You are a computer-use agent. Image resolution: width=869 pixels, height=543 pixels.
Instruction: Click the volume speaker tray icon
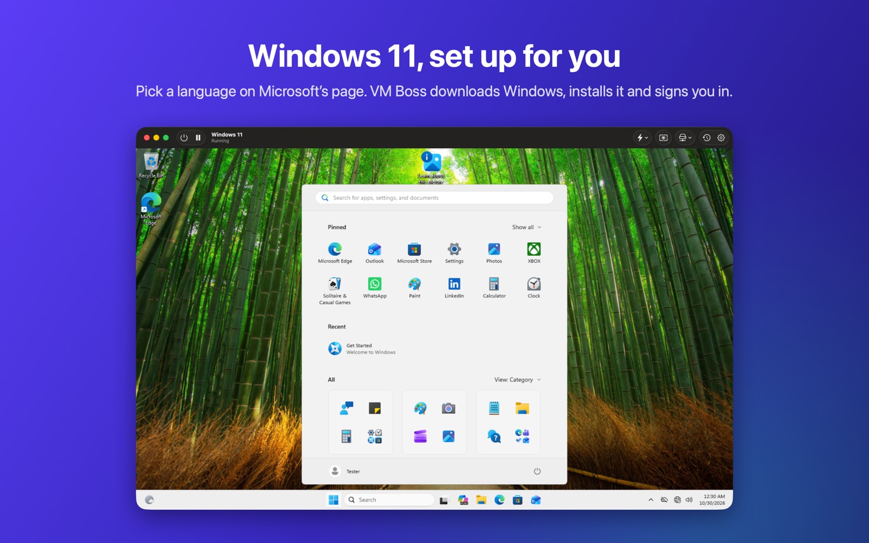(689, 500)
